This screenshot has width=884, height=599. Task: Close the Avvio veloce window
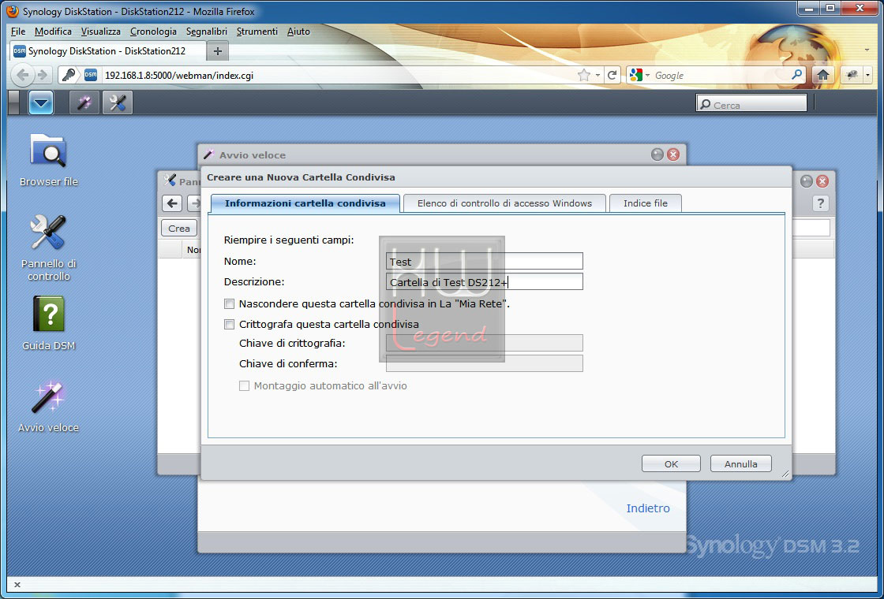click(x=673, y=154)
